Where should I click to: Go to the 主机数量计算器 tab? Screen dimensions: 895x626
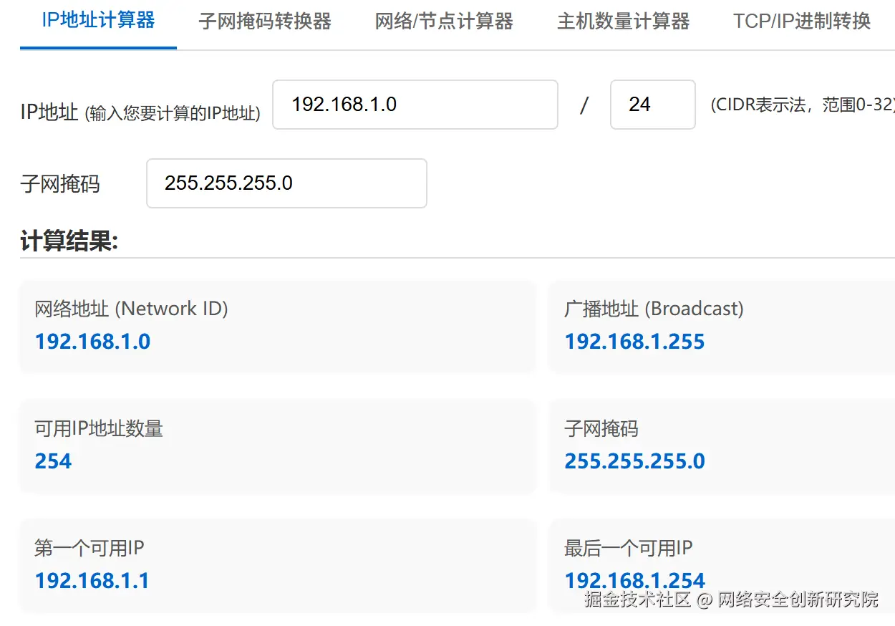click(623, 21)
